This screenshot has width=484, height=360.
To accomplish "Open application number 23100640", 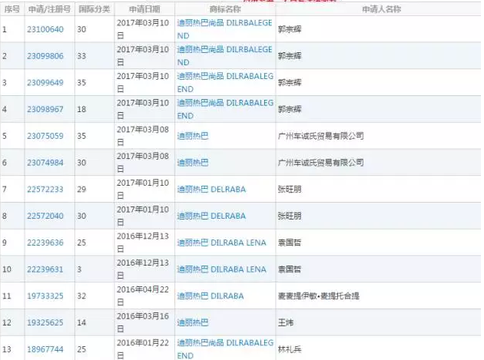I will (45, 29).
